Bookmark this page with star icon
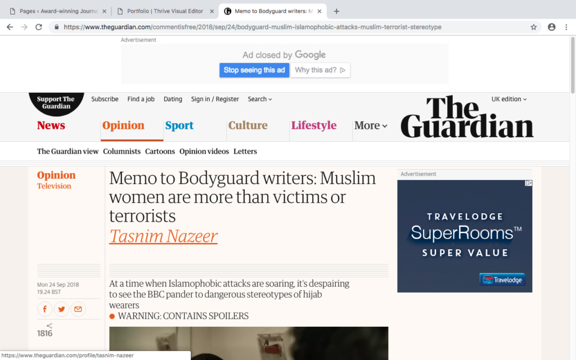Screen dimensions: 576x360 coord(533,27)
